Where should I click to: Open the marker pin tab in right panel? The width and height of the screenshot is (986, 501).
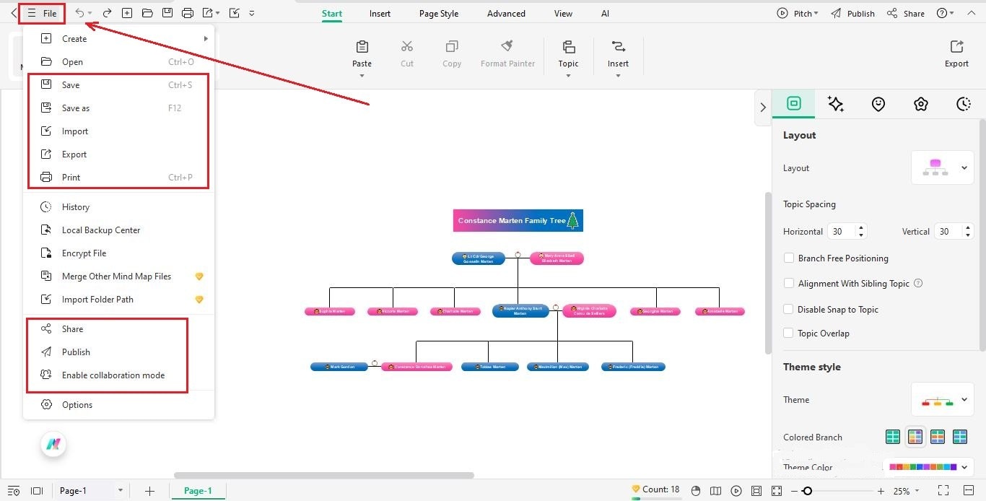[878, 104]
